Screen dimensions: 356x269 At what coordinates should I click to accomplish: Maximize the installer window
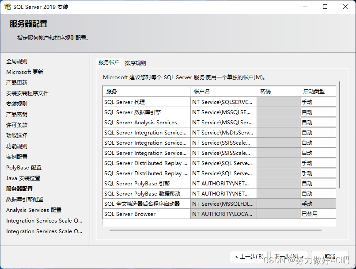(325, 7)
